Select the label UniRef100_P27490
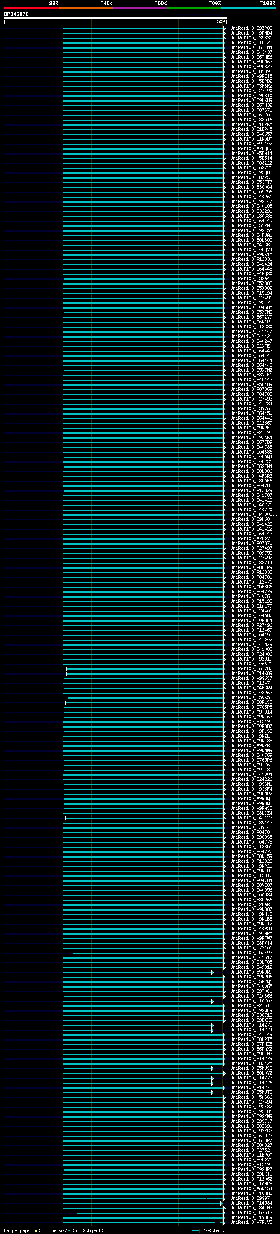 (251, 91)
